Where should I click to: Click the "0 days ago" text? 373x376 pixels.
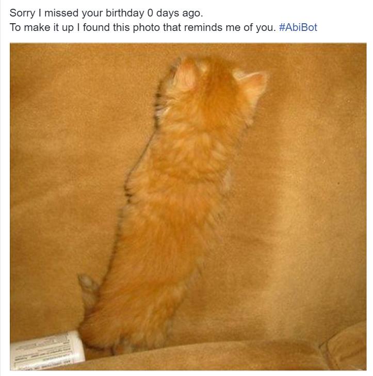[x=175, y=13]
